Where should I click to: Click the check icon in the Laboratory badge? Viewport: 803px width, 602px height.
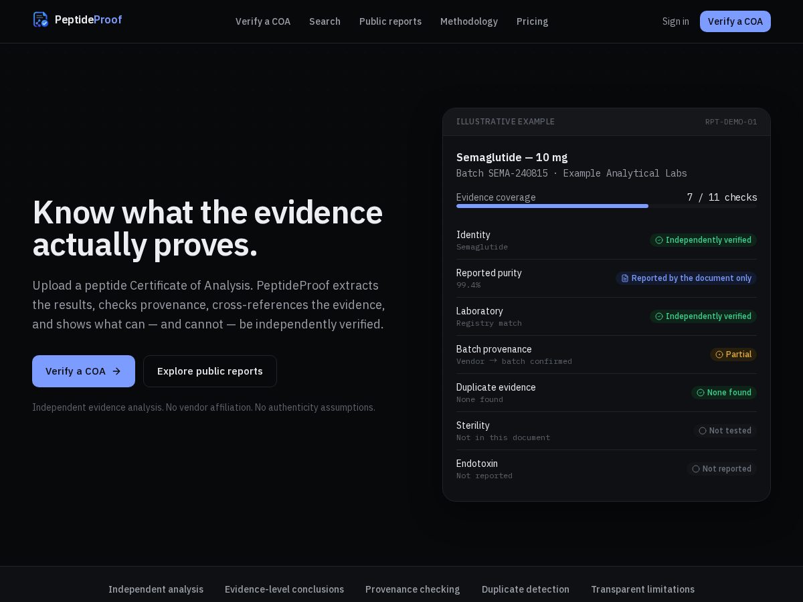(658, 316)
